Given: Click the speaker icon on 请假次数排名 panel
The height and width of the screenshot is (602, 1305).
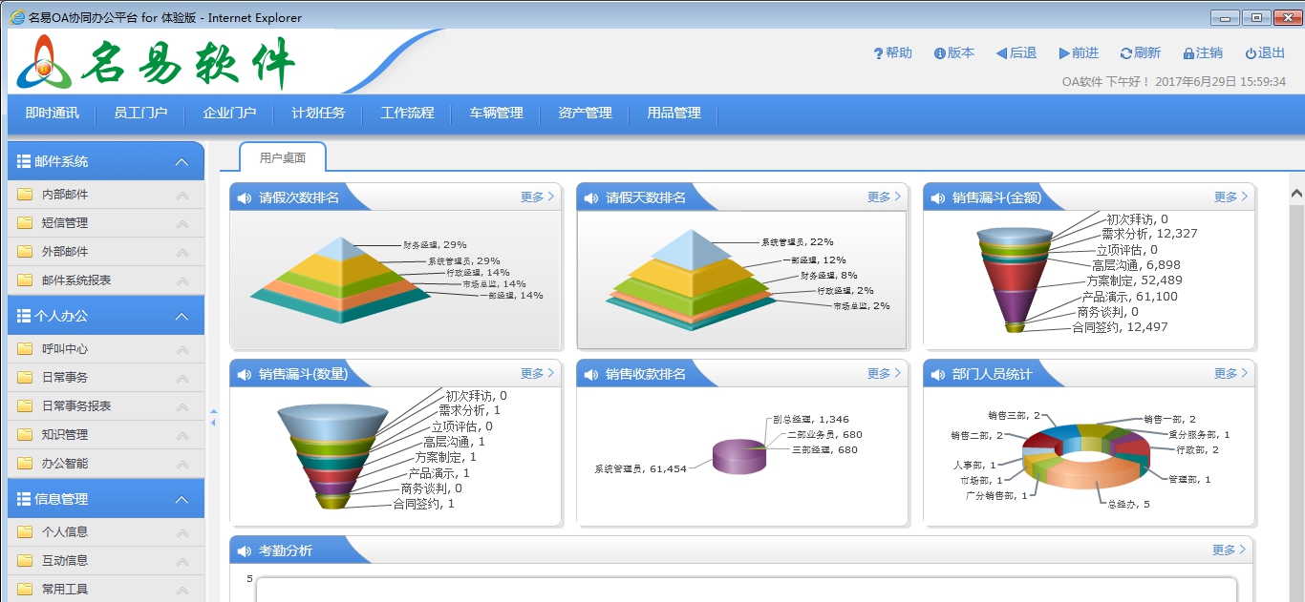Looking at the screenshot, I should coord(243,197).
